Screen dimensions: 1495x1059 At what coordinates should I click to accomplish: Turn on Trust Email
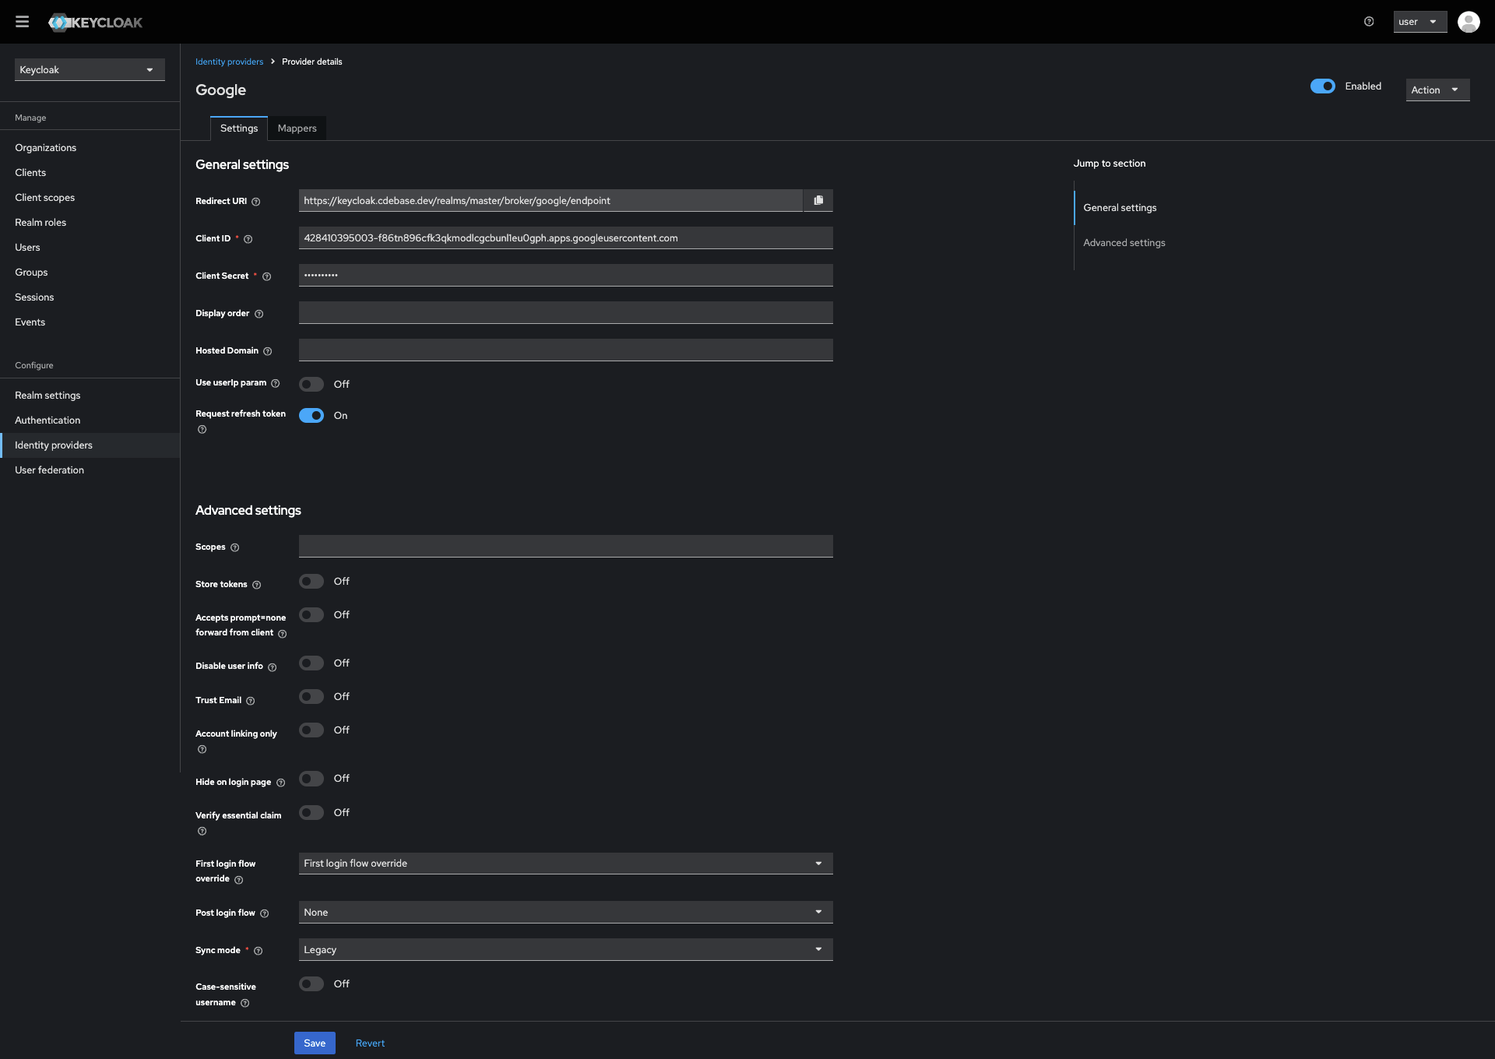coord(311,696)
